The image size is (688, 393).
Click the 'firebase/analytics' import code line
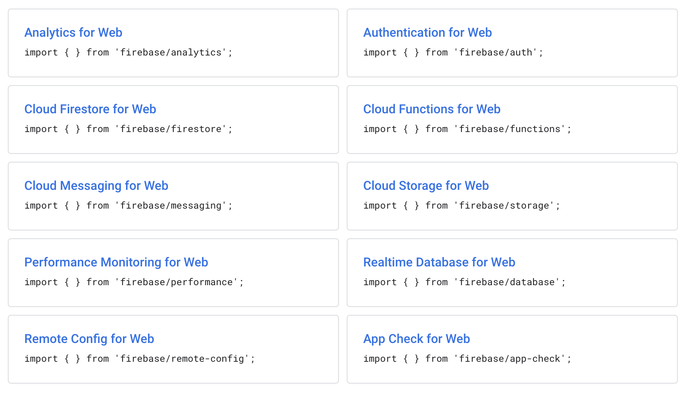128,52
